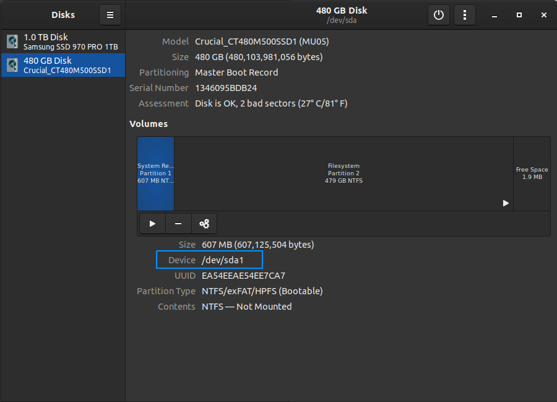557x402 pixels.
Task: Click the play arrow inside Partition 2
Action: [x=506, y=203]
